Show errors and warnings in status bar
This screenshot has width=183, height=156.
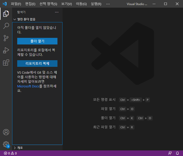click(x=10, y=153)
